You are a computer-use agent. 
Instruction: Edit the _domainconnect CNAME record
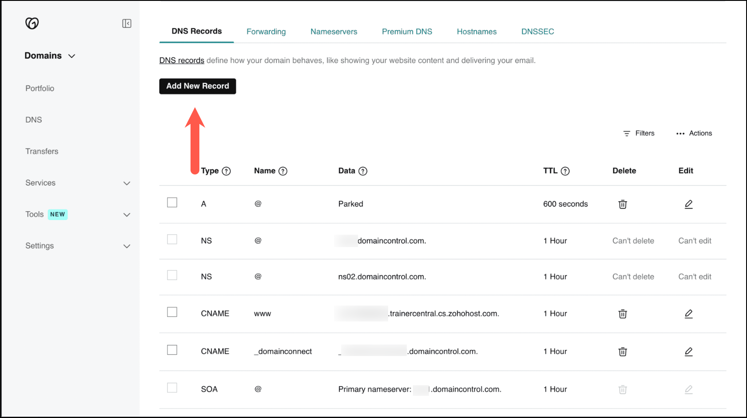coord(689,352)
